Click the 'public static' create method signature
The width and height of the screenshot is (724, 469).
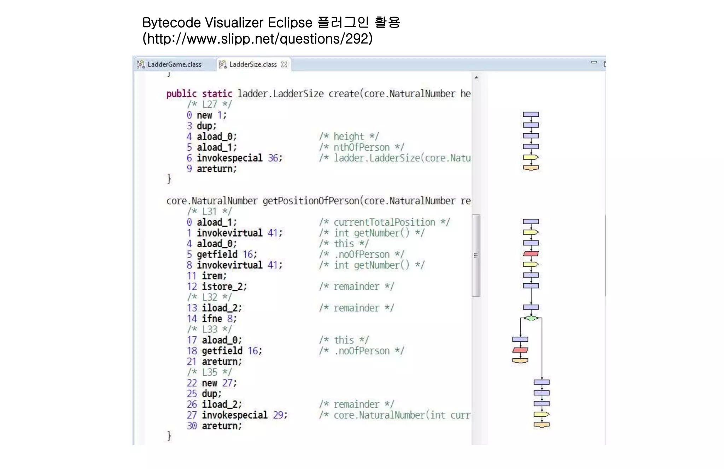pyautogui.click(x=318, y=94)
